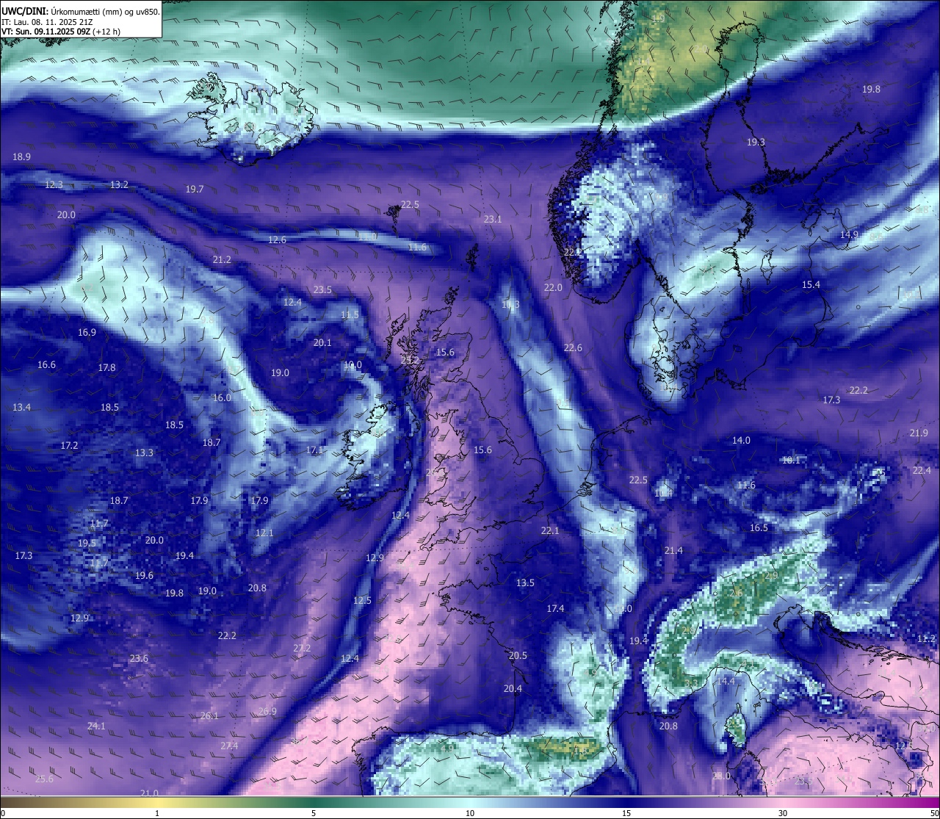Click the 21.9 value at the right edge

point(919,433)
